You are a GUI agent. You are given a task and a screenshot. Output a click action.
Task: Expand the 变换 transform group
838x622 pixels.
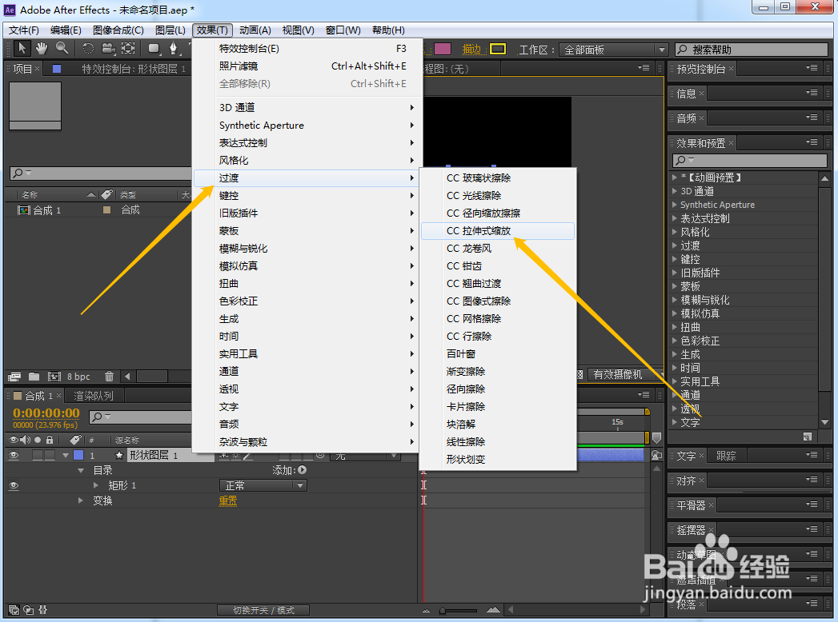pyautogui.click(x=81, y=500)
